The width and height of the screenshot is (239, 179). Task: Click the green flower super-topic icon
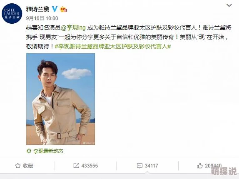[29, 151]
